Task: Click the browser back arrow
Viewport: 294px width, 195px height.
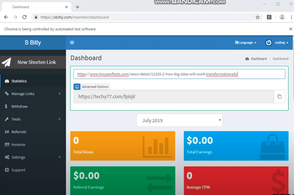Action: [x=6, y=17]
